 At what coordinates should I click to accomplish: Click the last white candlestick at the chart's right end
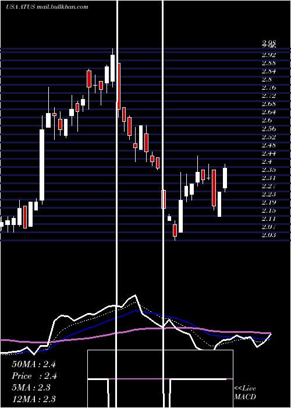click(x=225, y=178)
